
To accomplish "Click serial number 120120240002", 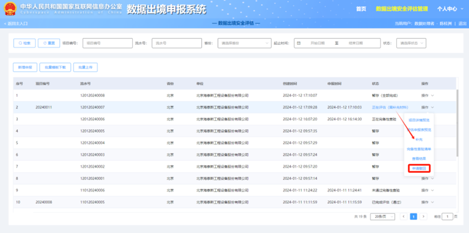I will pos(92,166).
